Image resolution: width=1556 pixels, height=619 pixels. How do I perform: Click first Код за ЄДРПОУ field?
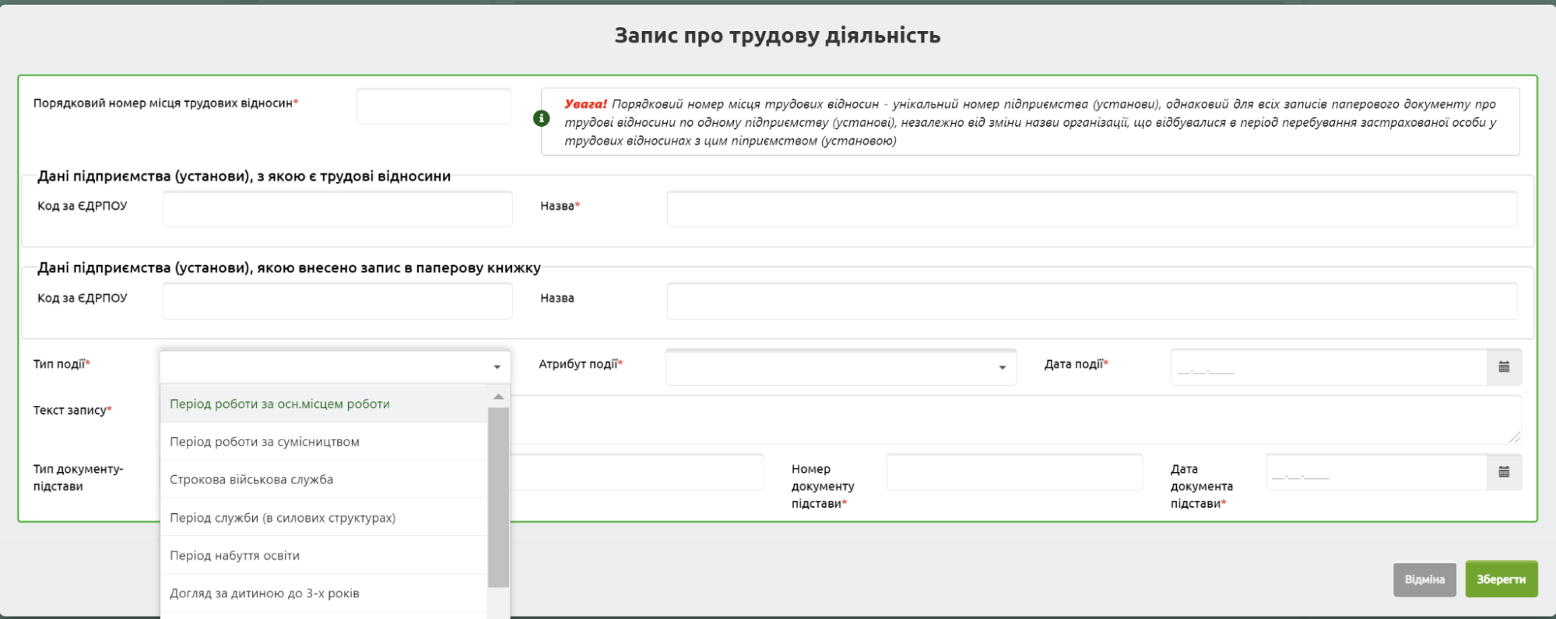pyautogui.click(x=337, y=209)
